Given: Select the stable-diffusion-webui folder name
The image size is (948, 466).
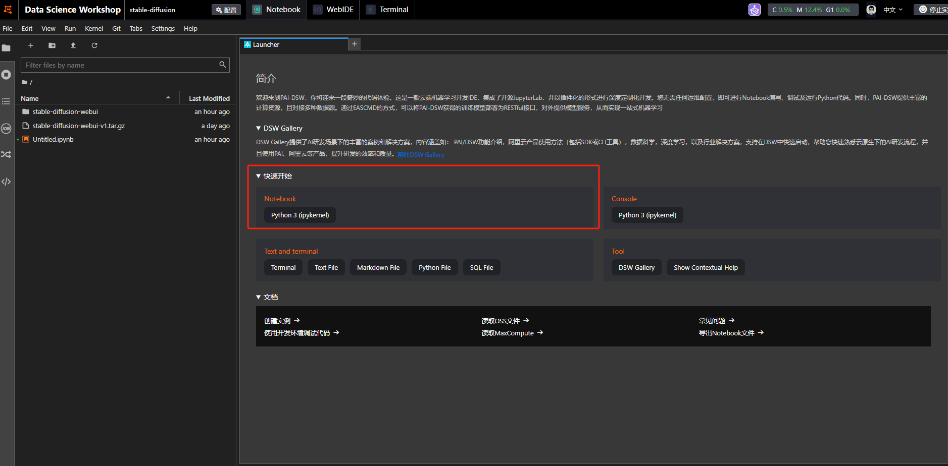Looking at the screenshot, I should (x=65, y=111).
